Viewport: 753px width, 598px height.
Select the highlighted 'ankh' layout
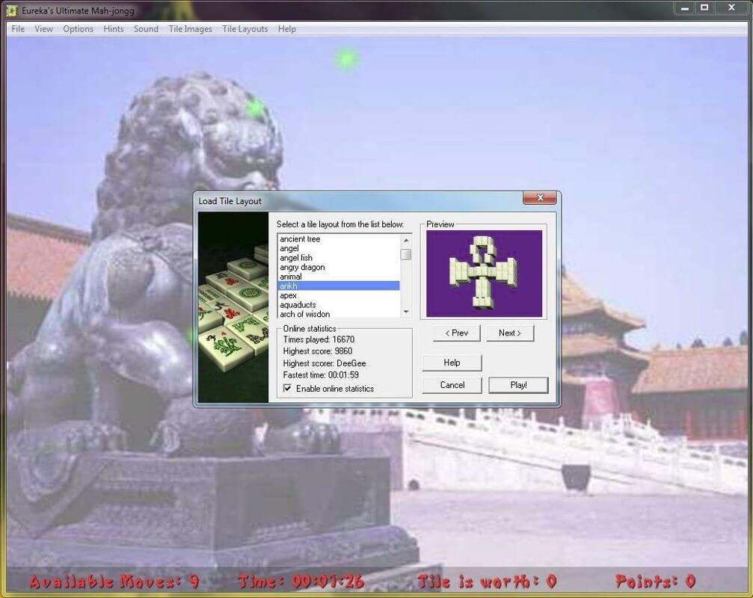[338, 286]
